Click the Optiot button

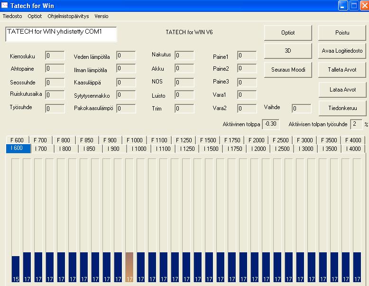pos(288,33)
